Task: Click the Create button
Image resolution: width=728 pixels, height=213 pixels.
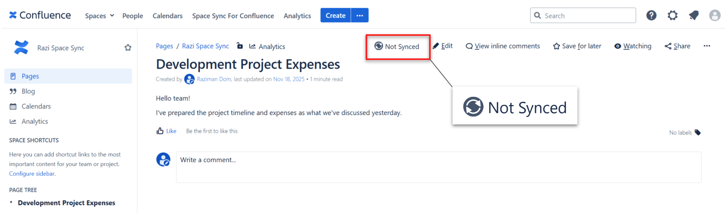Action: (335, 15)
